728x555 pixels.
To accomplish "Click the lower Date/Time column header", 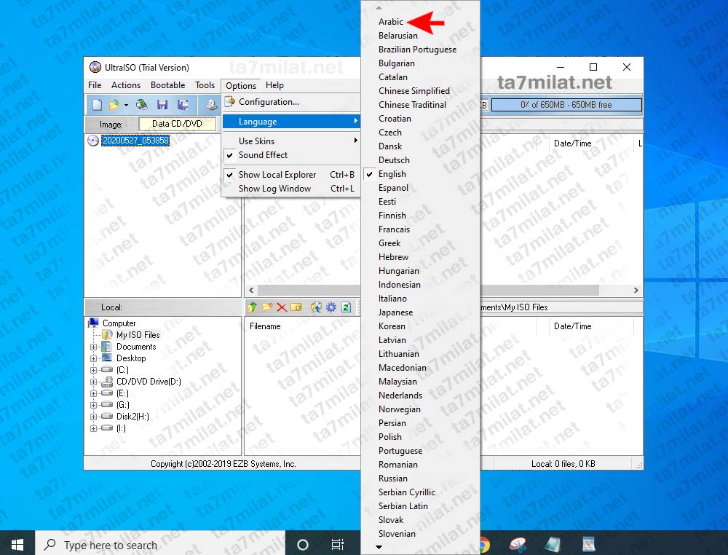I will tap(572, 326).
